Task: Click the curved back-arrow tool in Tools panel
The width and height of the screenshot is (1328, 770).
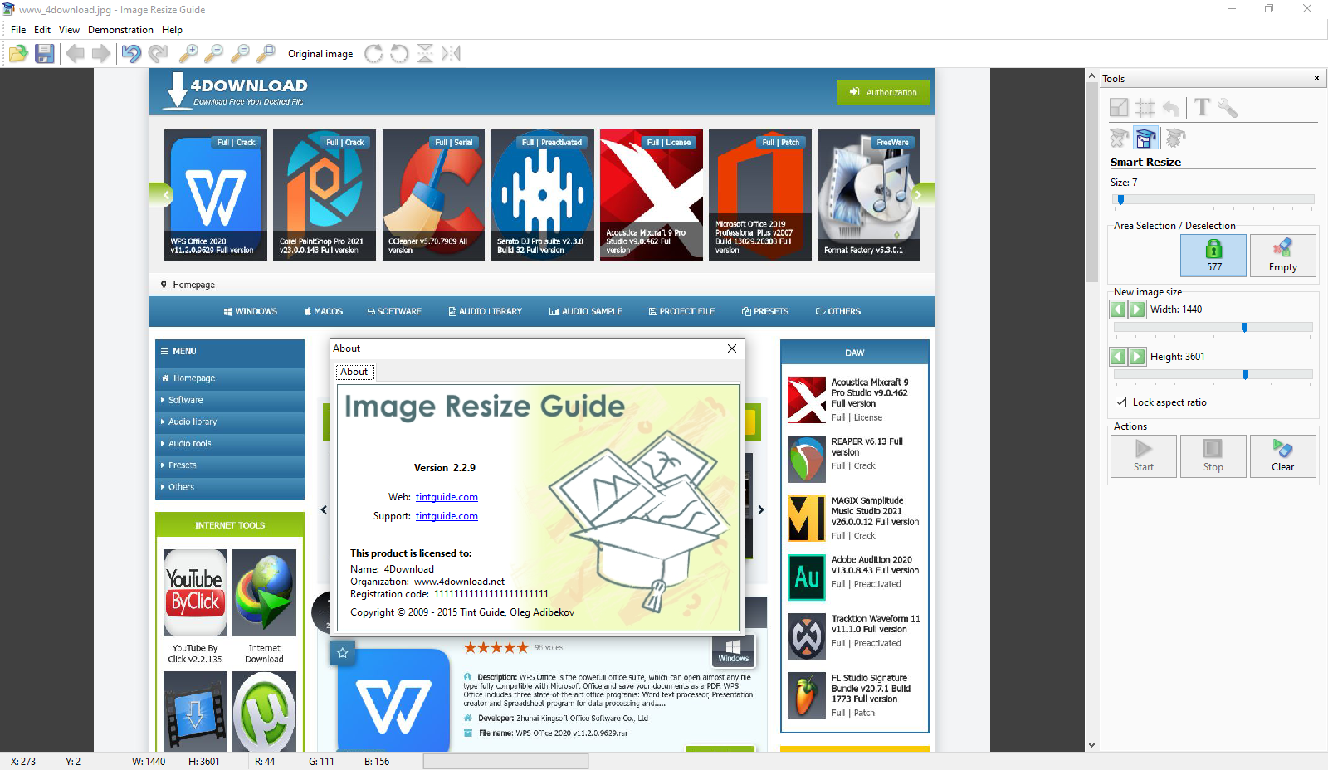Action: (1171, 107)
